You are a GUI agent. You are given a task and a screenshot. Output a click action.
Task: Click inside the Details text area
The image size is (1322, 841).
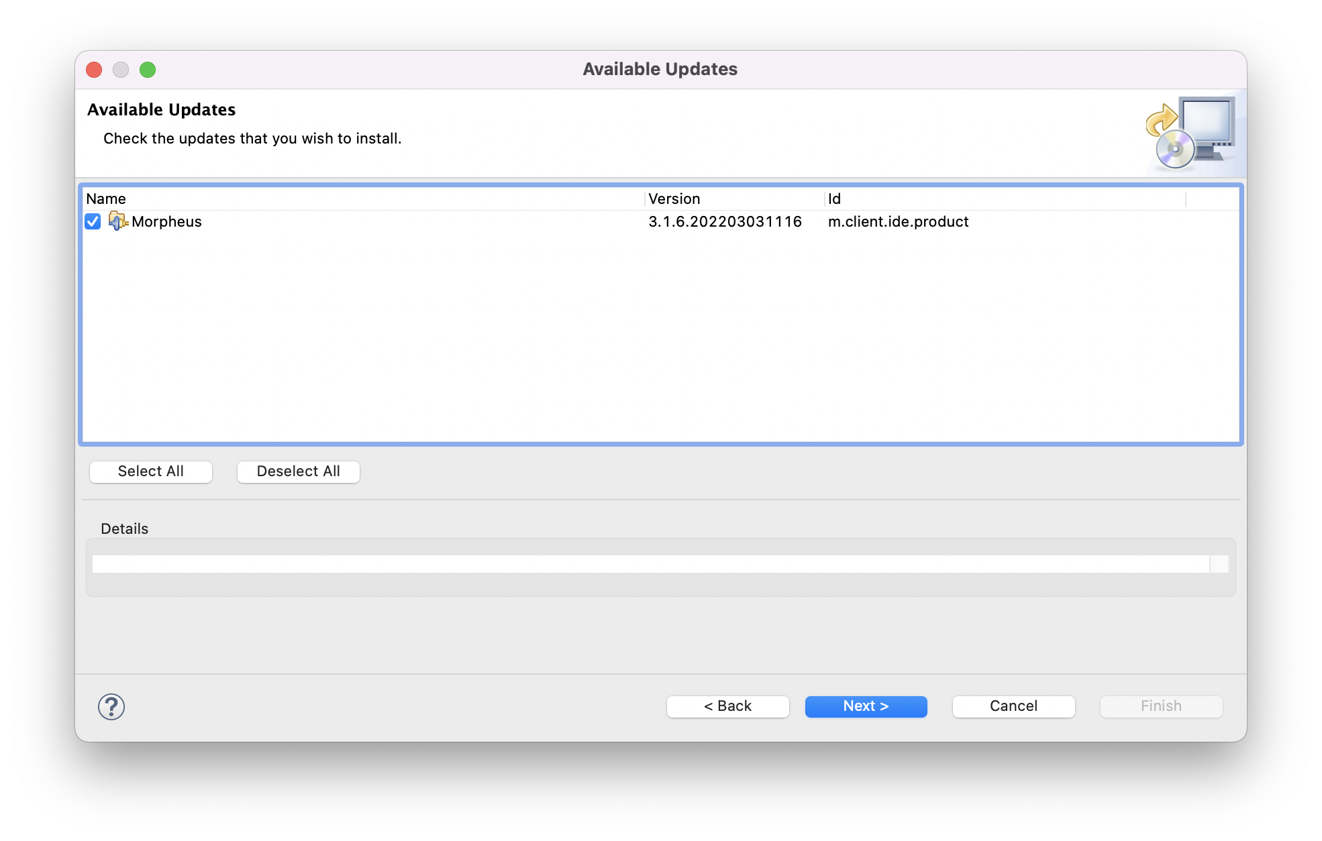pos(650,564)
